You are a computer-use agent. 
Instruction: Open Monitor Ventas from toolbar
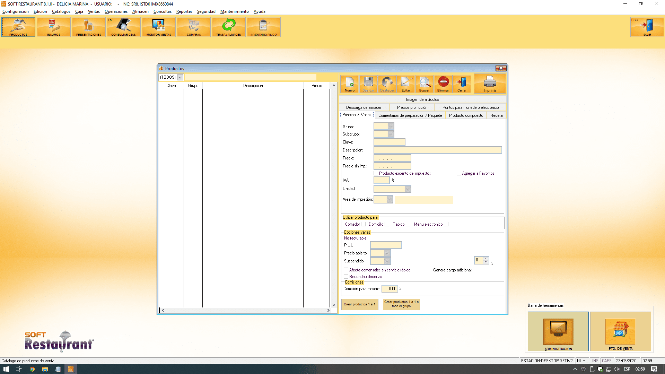pos(158,27)
